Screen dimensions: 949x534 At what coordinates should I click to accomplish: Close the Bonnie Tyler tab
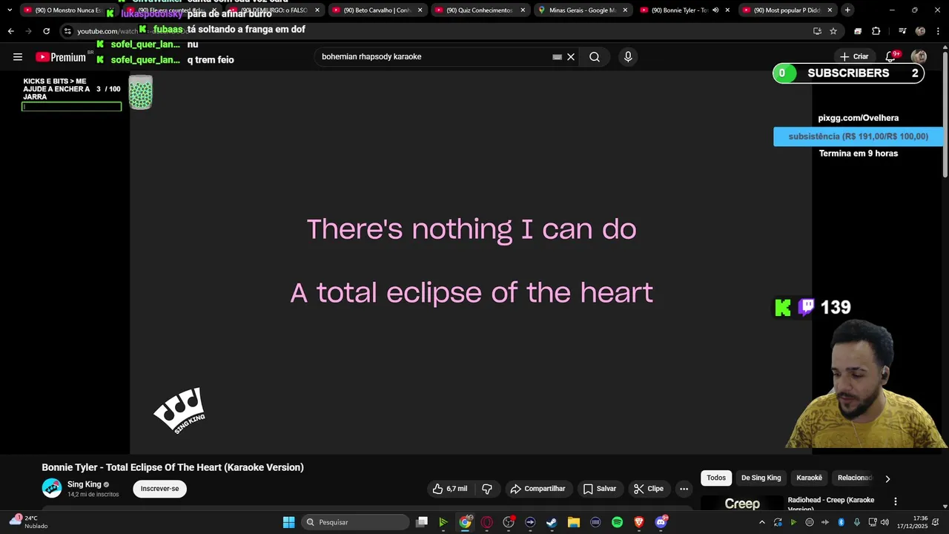[x=727, y=10]
